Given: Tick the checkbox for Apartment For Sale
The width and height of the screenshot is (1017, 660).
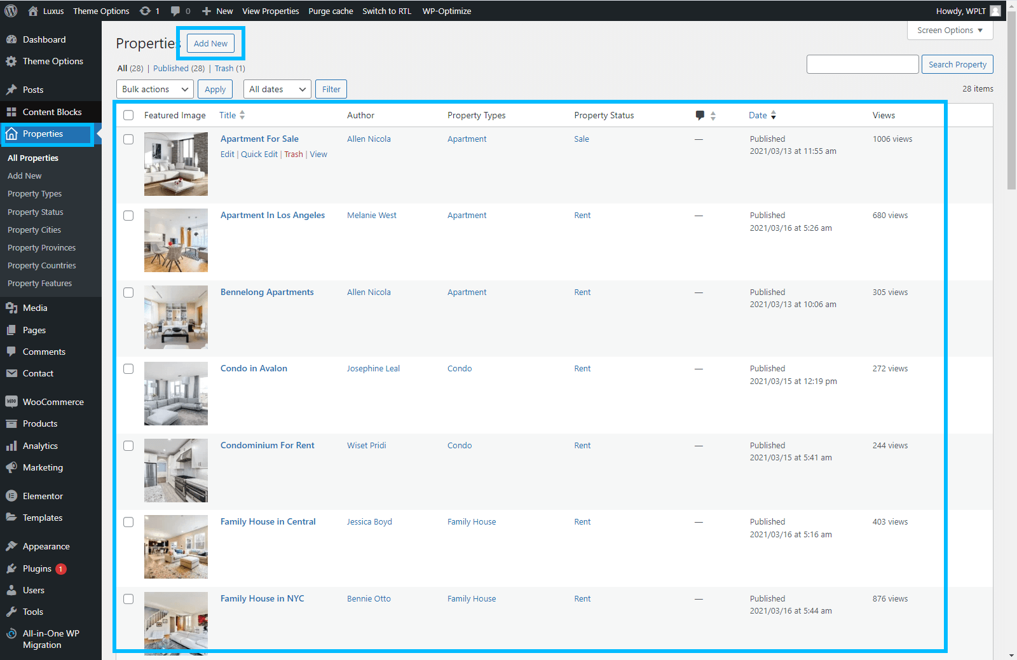Looking at the screenshot, I should pyautogui.click(x=128, y=139).
